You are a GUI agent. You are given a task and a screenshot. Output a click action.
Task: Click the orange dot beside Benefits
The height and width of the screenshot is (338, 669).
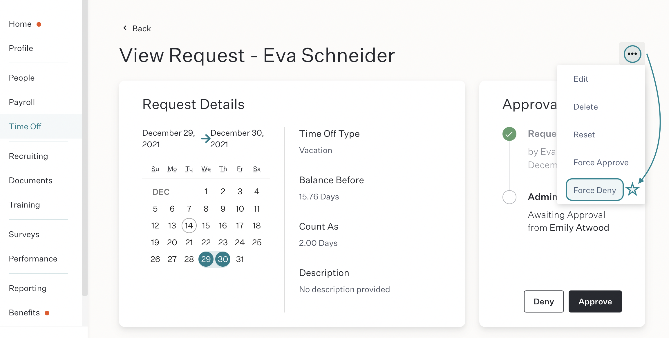pyautogui.click(x=47, y=313)
